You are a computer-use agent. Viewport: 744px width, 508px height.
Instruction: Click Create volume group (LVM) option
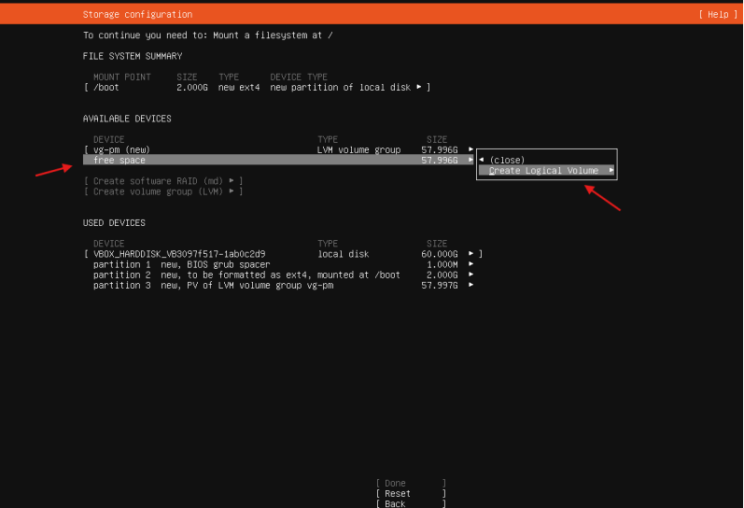[x=163, y=191]
